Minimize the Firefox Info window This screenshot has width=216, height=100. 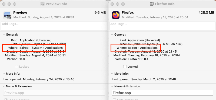pos(118,4)
